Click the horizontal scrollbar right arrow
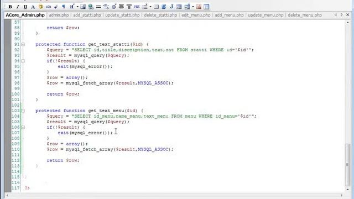Image resolution: width=354 pixels, height=199 pixels. coord(342,195)
